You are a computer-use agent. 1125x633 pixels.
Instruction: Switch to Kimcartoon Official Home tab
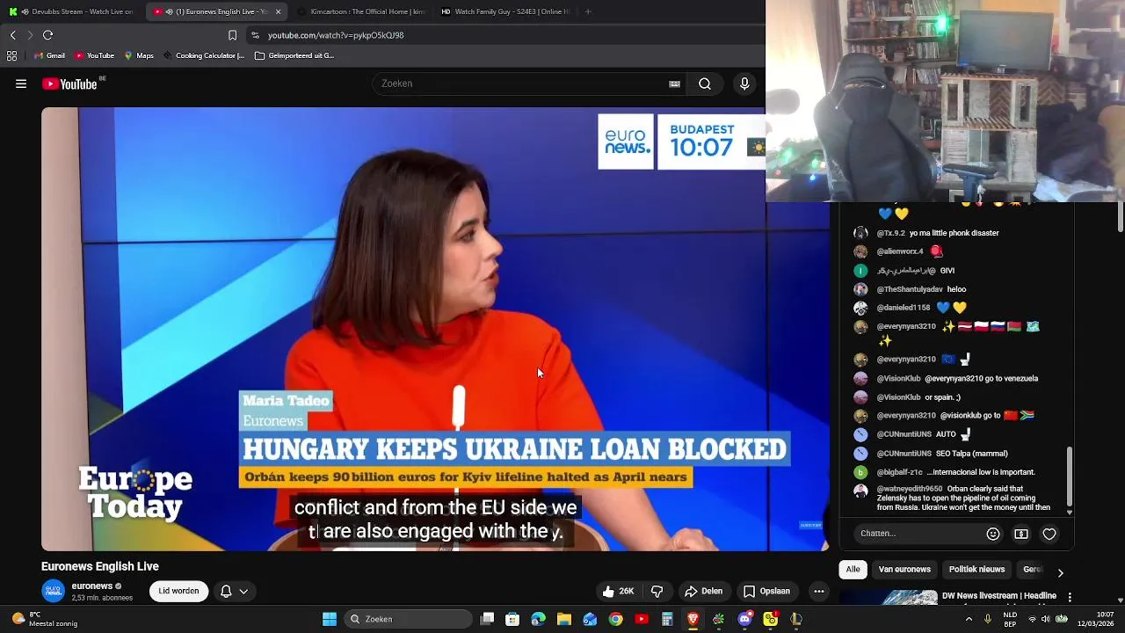(x=360, y=11)
